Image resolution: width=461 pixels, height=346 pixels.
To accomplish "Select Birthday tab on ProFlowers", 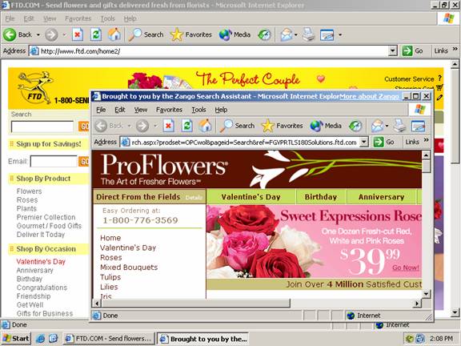I will [321, 197].
